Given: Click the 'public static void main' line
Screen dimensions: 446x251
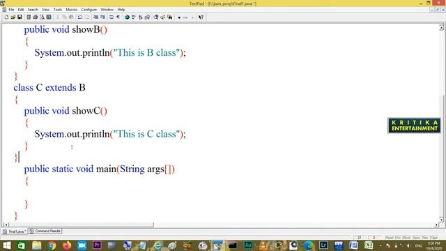Looking at the screenshot, I should tap(99, 169).
